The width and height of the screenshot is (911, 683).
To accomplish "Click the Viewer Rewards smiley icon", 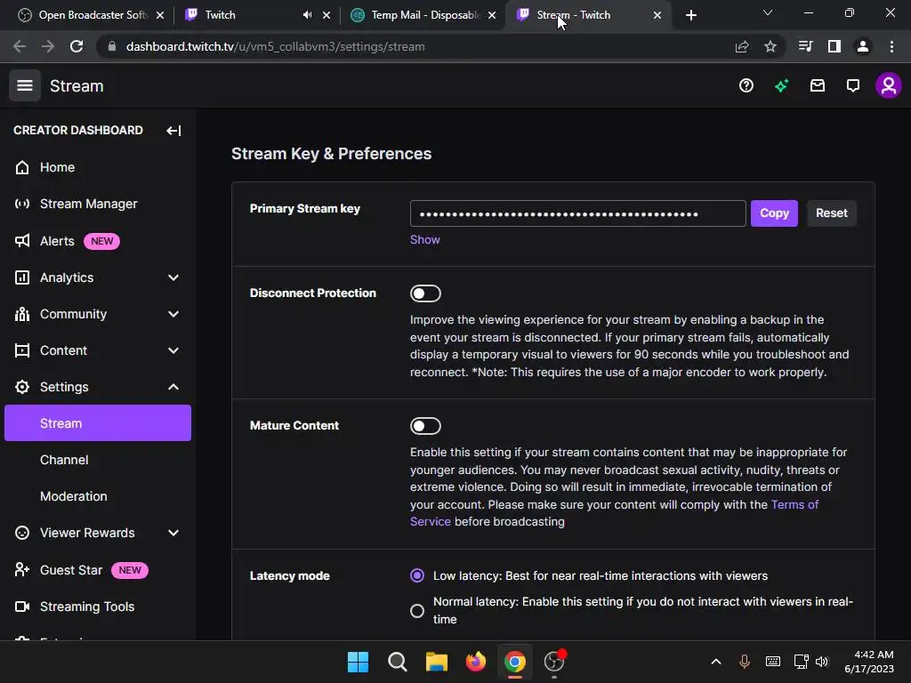I will [22, 533].
